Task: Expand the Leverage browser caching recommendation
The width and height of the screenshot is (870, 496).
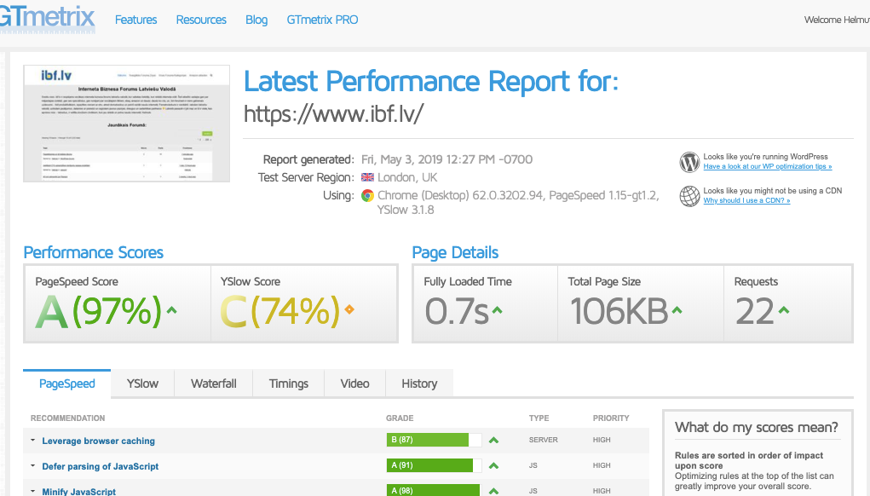Action: 98,441
